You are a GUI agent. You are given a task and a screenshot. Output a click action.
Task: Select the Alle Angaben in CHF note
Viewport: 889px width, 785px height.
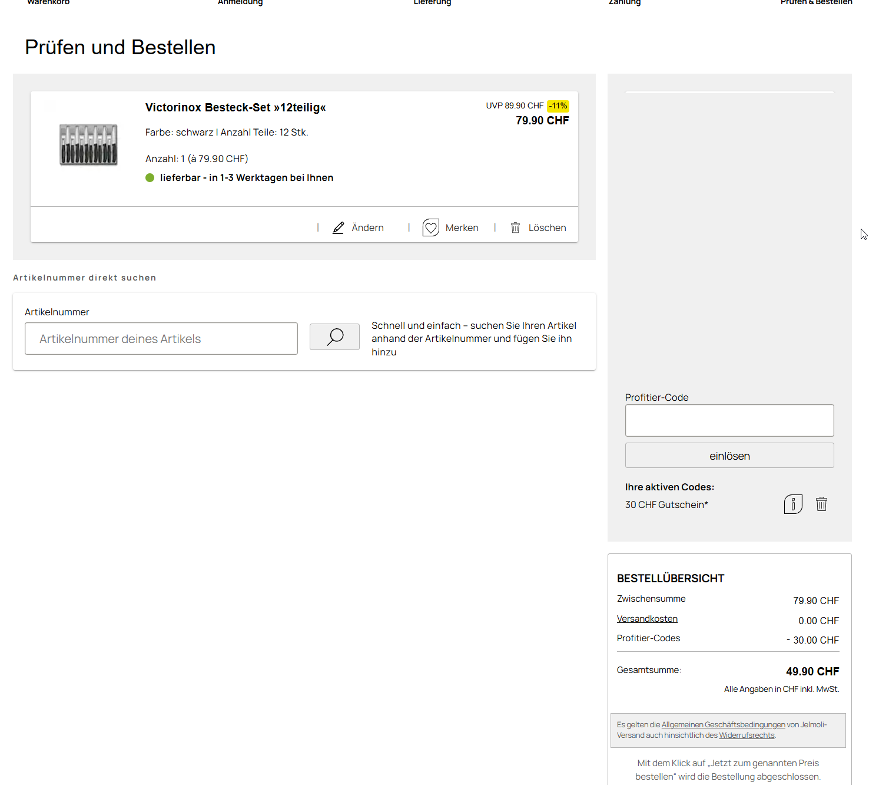(782, 690)
